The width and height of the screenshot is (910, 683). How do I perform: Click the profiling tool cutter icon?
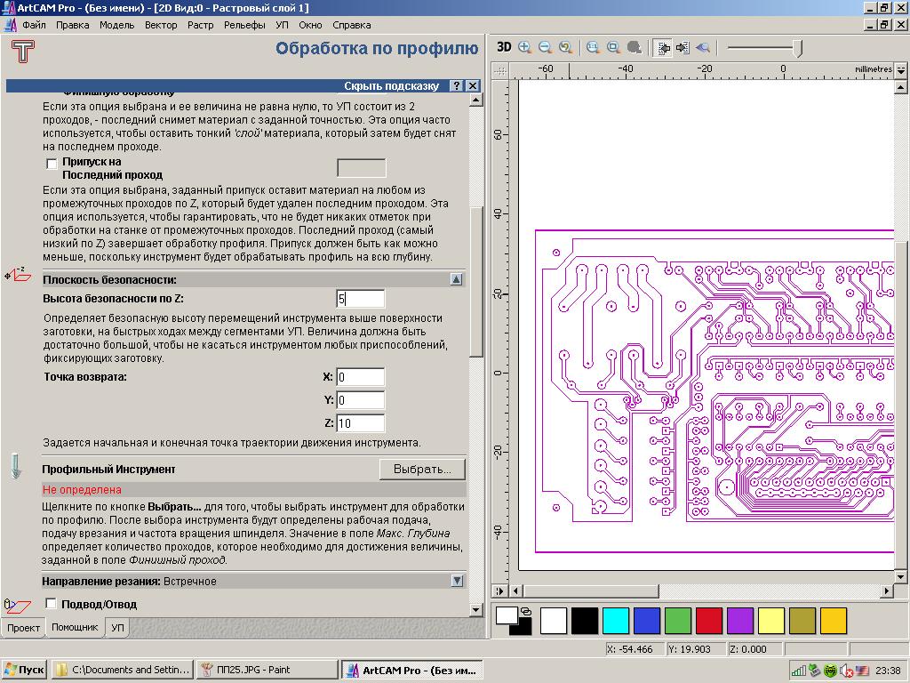[16, 466]
